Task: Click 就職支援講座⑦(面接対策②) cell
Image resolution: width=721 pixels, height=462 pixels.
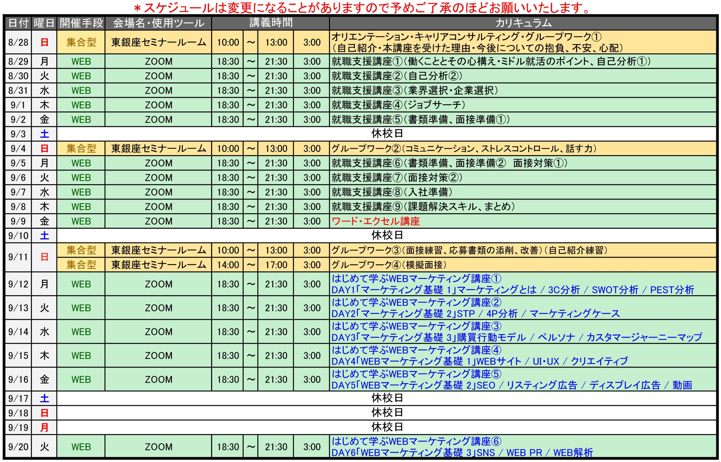Action: tap(523, 178)
